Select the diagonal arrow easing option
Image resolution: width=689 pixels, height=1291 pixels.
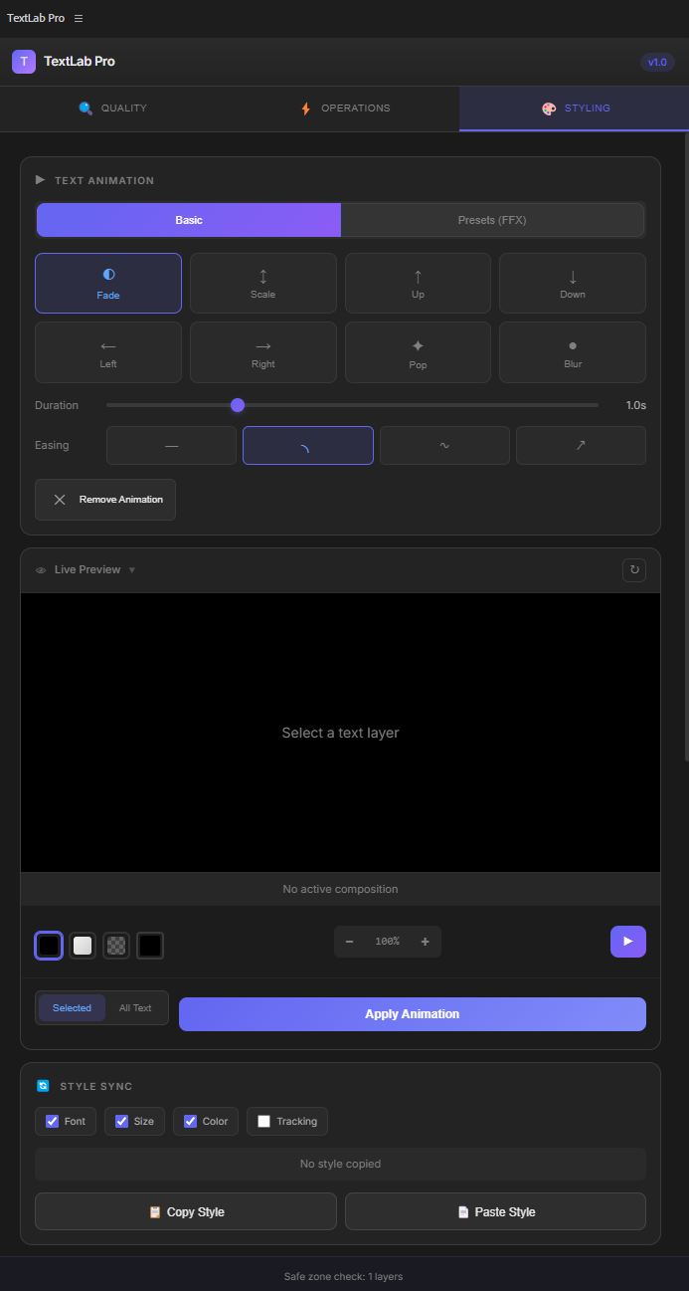click(581, 445)
